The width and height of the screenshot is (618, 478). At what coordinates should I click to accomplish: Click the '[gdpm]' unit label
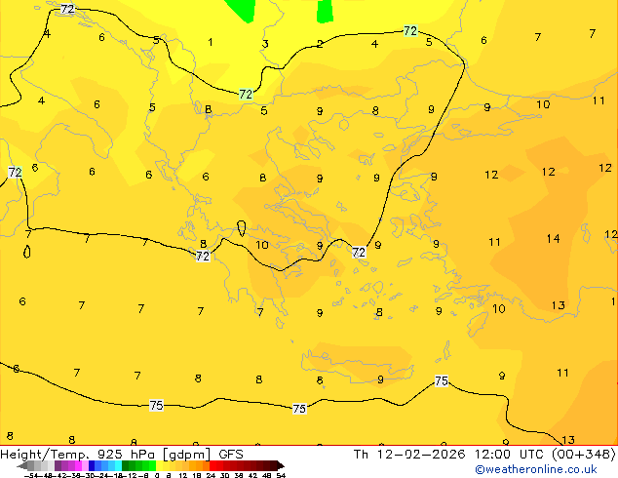point(186,455)
